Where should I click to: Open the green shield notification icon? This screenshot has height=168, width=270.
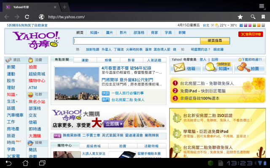(x=211, y=163)
